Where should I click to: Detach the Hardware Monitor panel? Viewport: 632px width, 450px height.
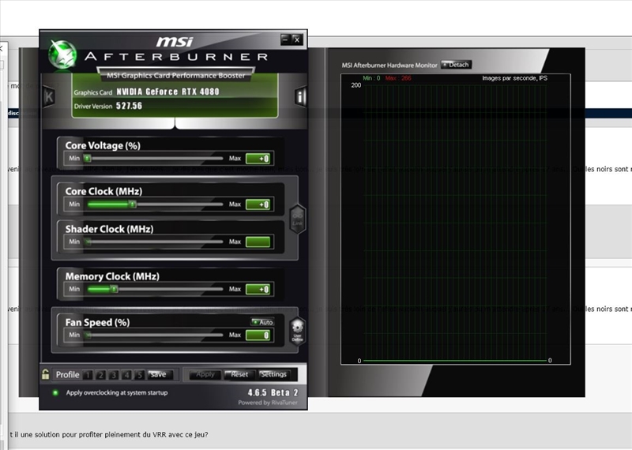point(456,65)
